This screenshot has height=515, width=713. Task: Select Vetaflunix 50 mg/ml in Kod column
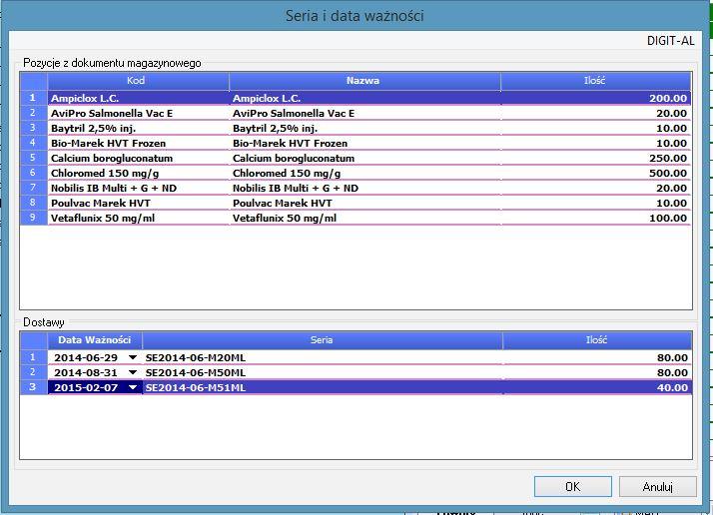[138, 219]
